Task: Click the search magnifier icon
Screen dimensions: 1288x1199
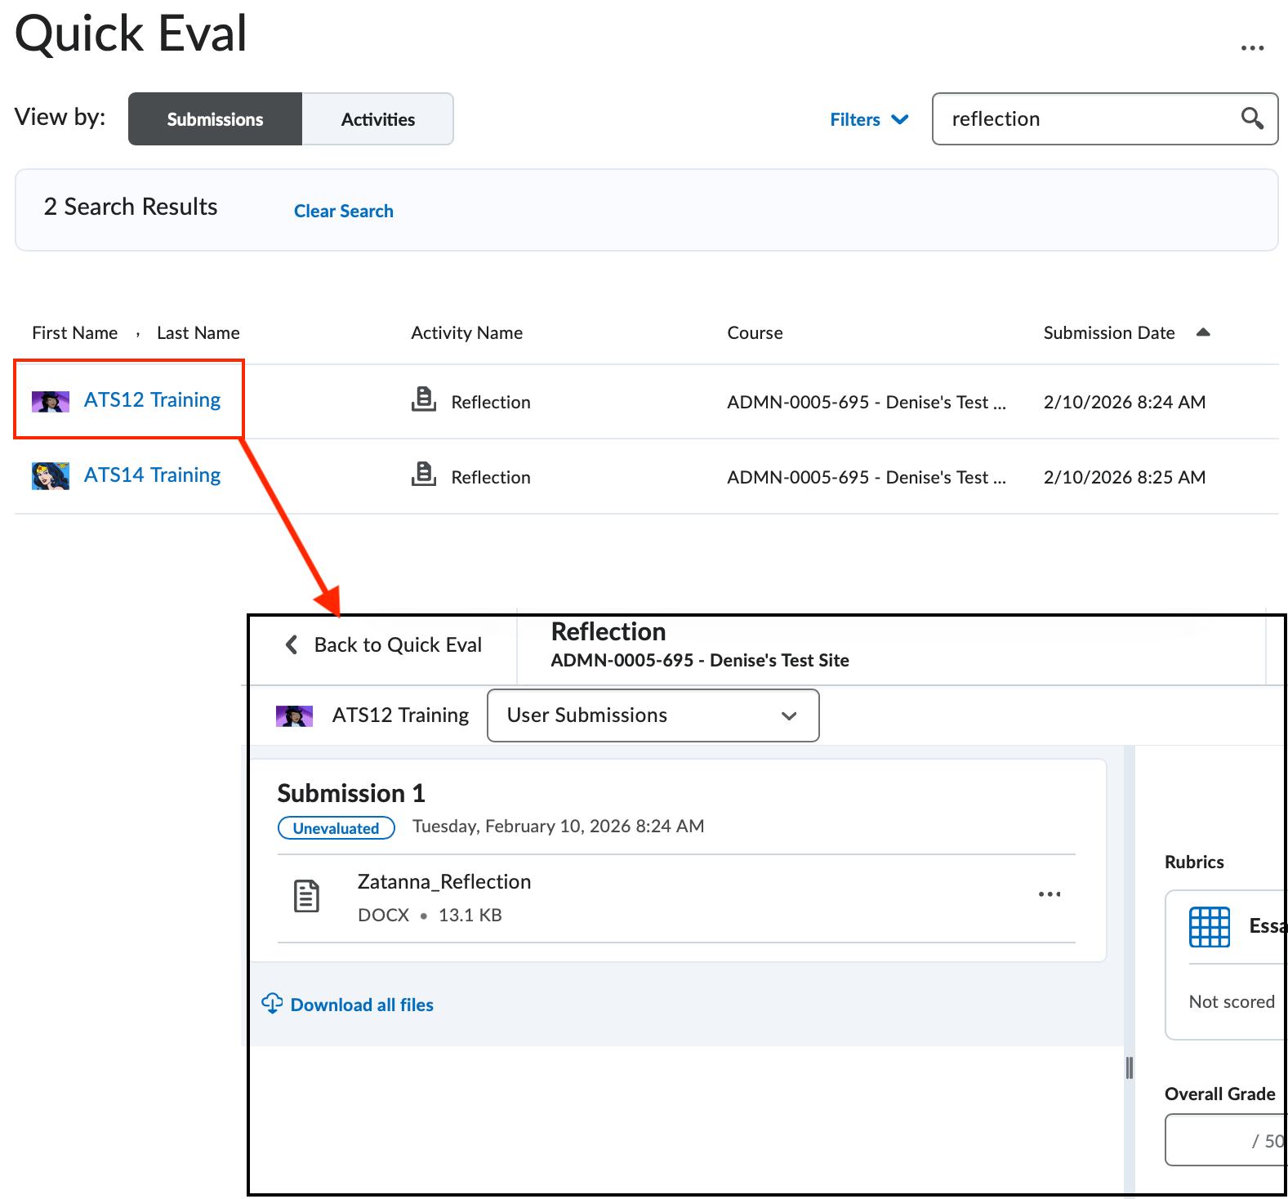Action: [x=1251, y=118]
